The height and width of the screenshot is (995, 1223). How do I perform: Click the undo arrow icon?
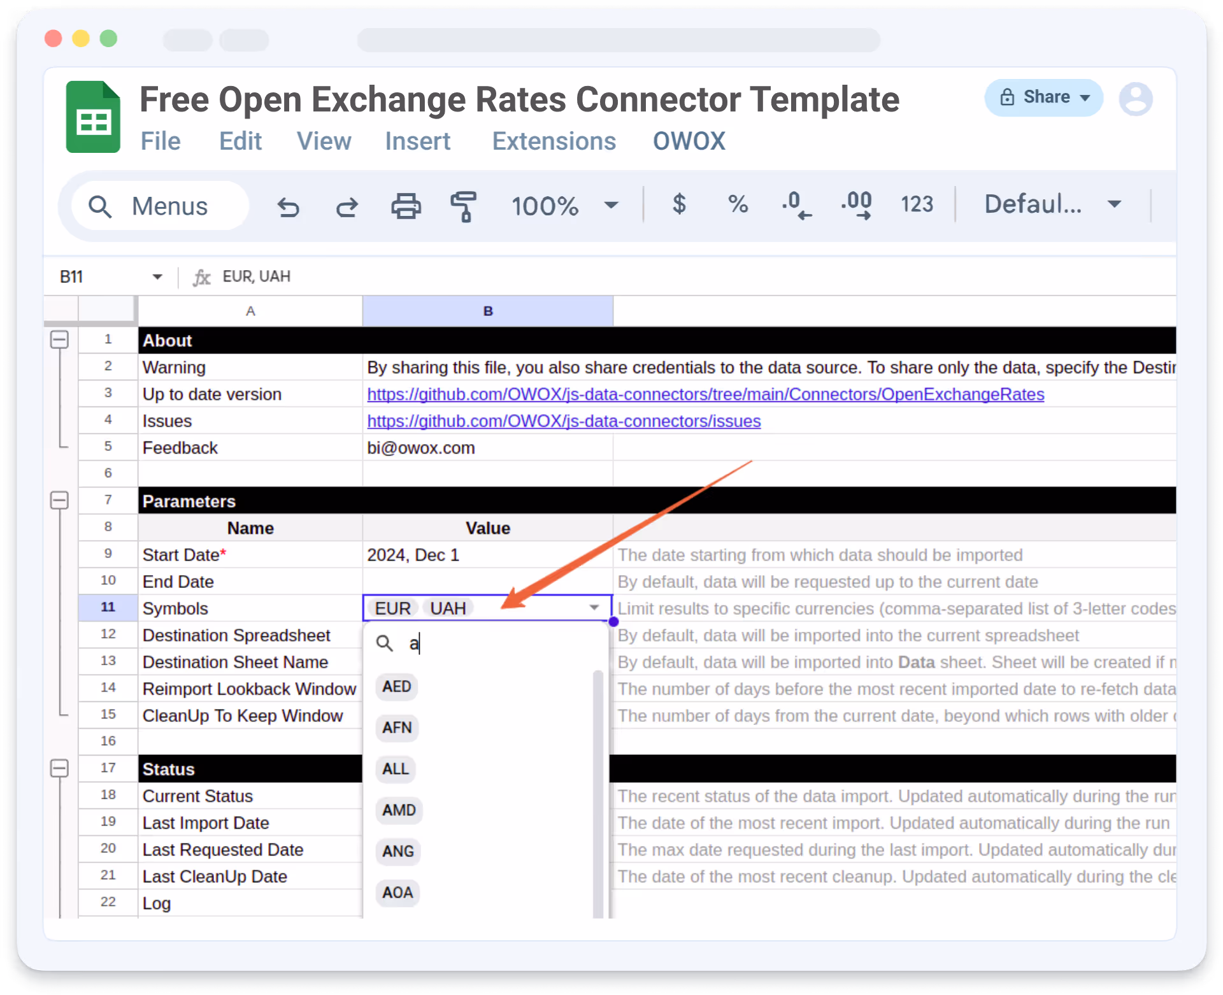click(x=288, y=206)
